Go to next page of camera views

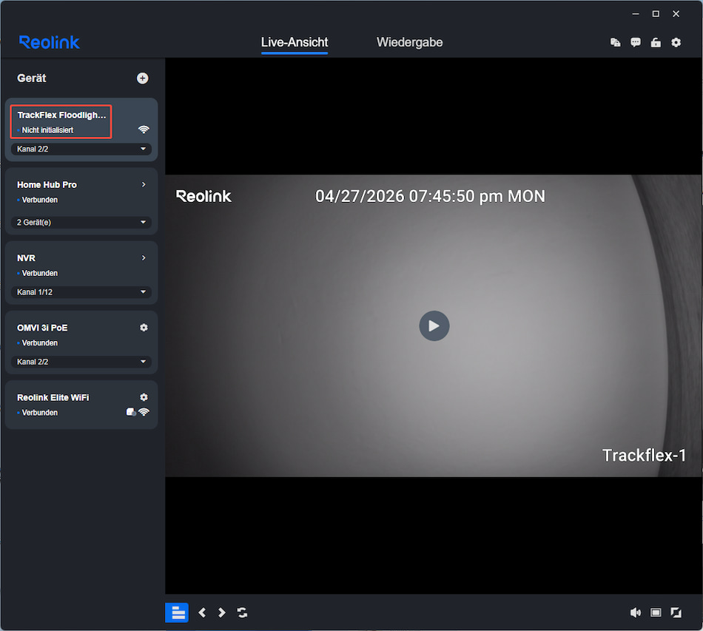[x=221, y=613]
